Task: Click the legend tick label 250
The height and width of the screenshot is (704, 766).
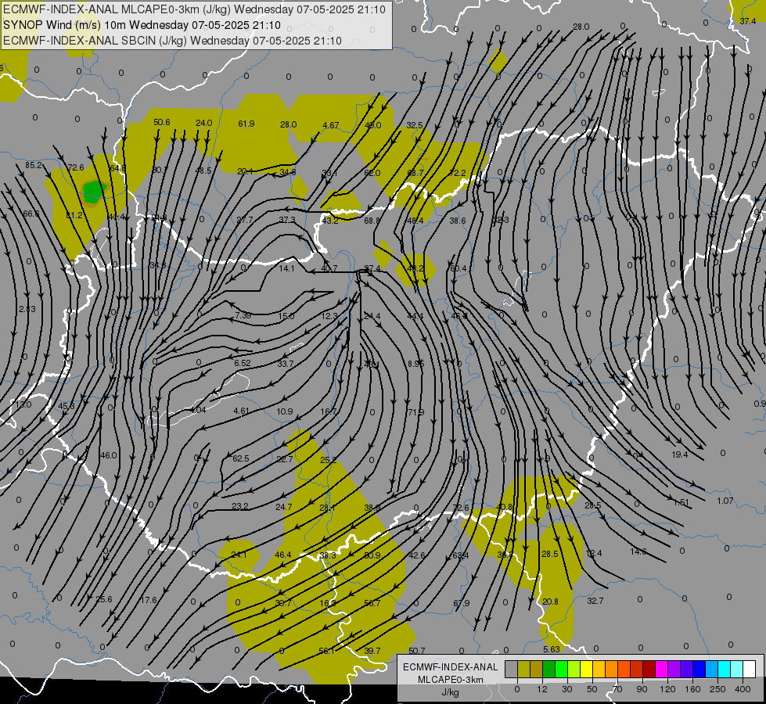Action: point(717,689)
